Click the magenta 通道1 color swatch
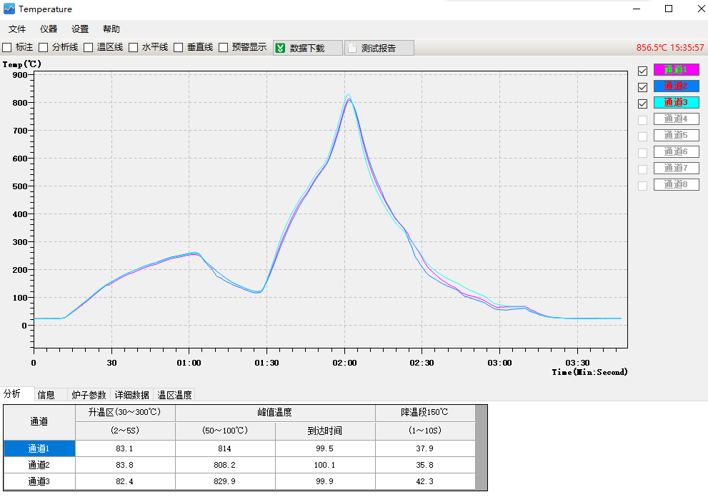Image resolution: width=708 pixels, height=502 pixels. coord(676,69)
